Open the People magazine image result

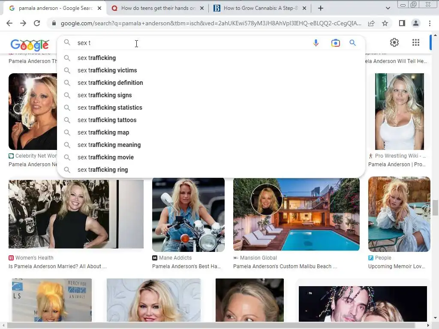coord(399,214)
